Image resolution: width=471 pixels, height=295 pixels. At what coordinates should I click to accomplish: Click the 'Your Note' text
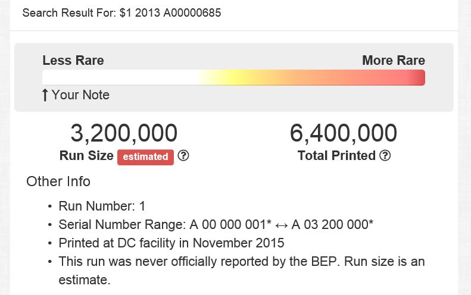(80, 95)
